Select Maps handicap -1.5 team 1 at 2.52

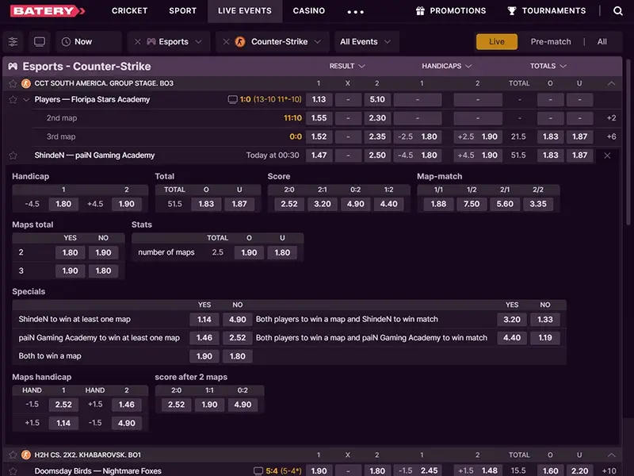pos(63,405)
